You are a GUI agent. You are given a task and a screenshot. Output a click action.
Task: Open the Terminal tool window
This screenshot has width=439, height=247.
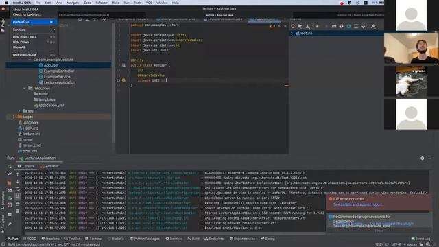click(94, 239)
